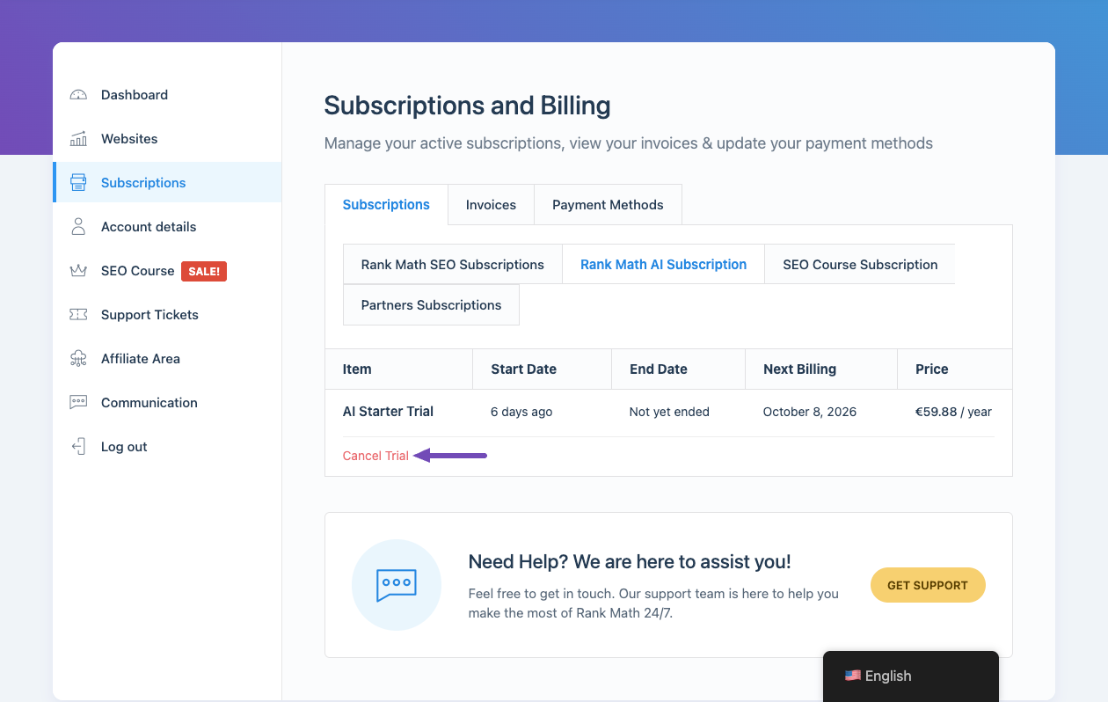This screenshot has height=702, width=1108.
Task: Click the Subscriptions and Billing heading
Action: point(467,106)
